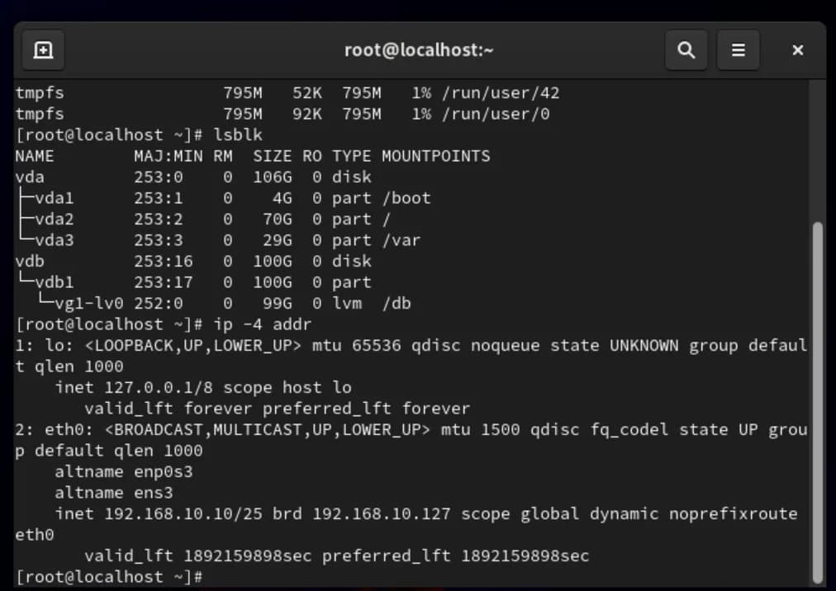Open a new terminal tab
836x591 pixels.
tap(43, 50)
